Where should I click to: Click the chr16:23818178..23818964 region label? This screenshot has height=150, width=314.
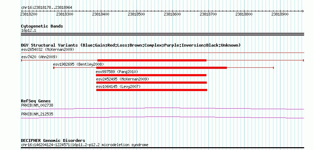pyautogui.click(x=47, y=8)
